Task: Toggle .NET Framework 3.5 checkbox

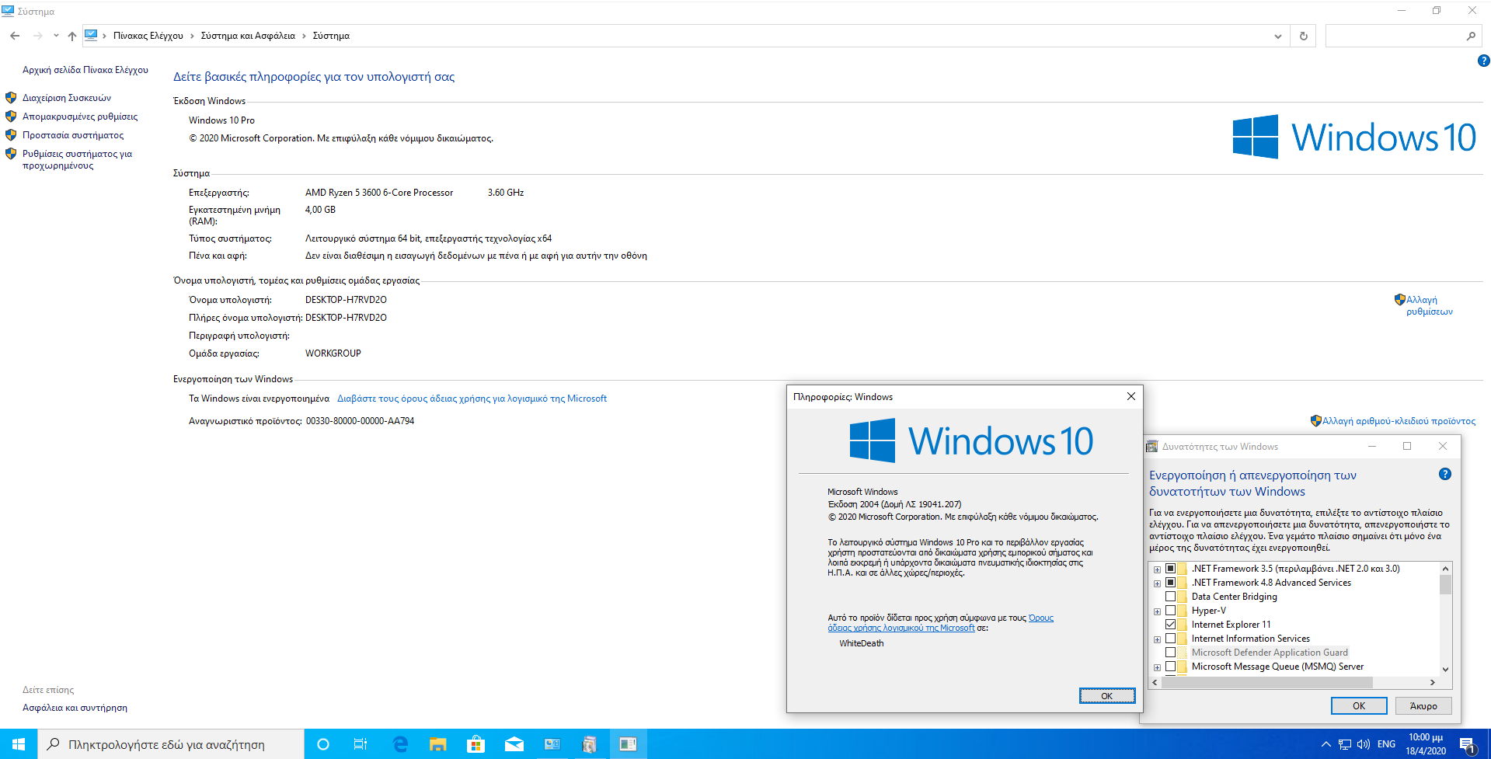Action: click(1170, 569)
